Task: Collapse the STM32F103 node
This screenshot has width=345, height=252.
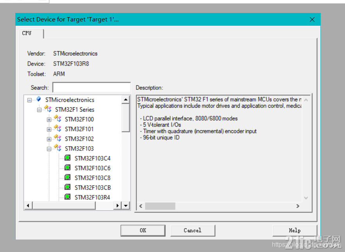Action: 49,149
